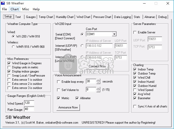
Task: Click the SB Weather title bar app icon
Action: pyautogui.click(x=3, y=3)
